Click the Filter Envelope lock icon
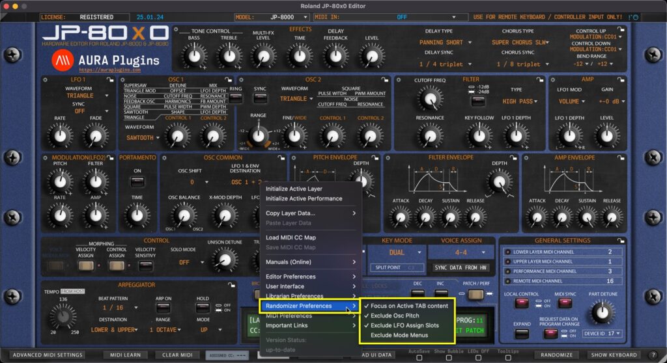The width and height of the screenshot is (667, 363). [x=513, y=157]
